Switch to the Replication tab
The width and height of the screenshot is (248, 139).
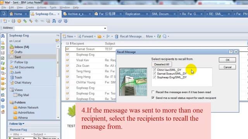point(137,14)
